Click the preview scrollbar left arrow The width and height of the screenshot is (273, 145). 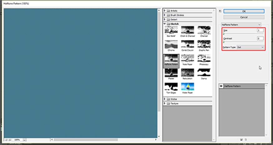[52, 140]
